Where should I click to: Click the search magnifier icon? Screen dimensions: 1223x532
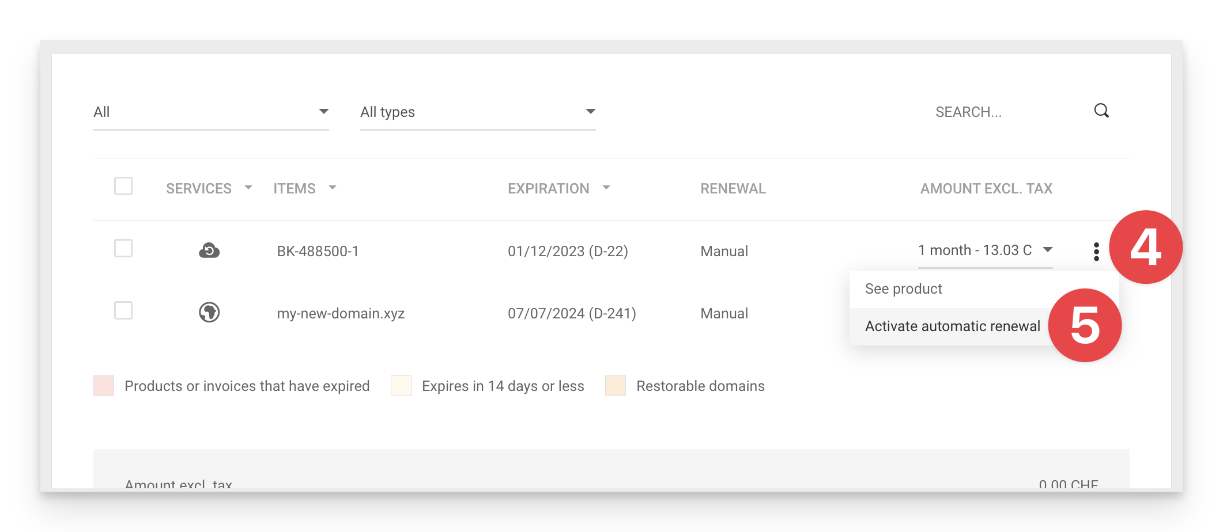(x=1102, y=111)
